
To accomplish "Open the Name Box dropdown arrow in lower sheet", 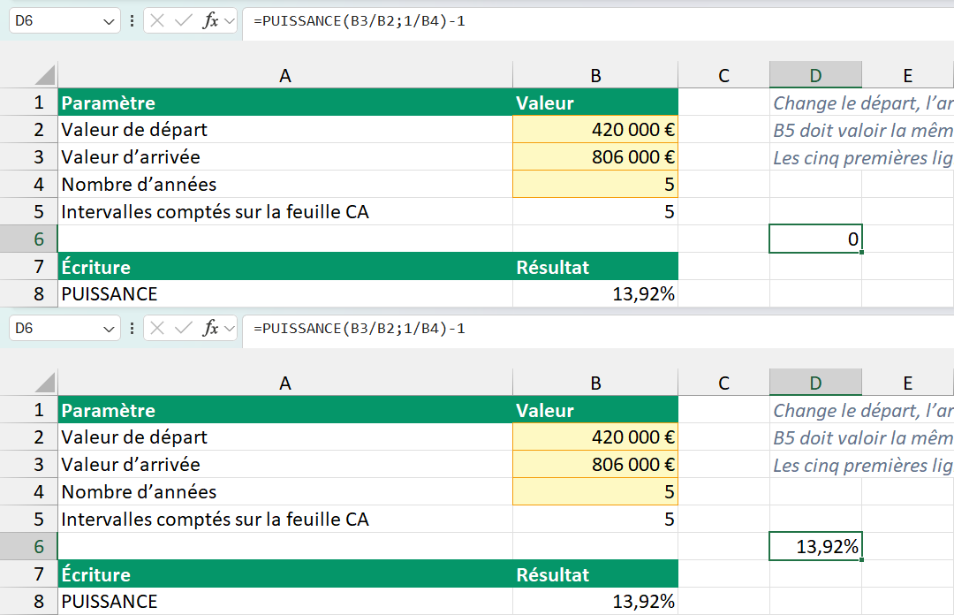I will [x=109, y=329].
